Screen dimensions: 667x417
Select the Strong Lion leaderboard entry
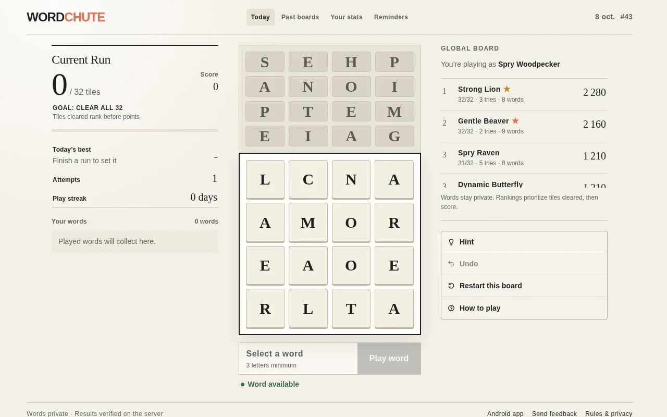point(524,94)
